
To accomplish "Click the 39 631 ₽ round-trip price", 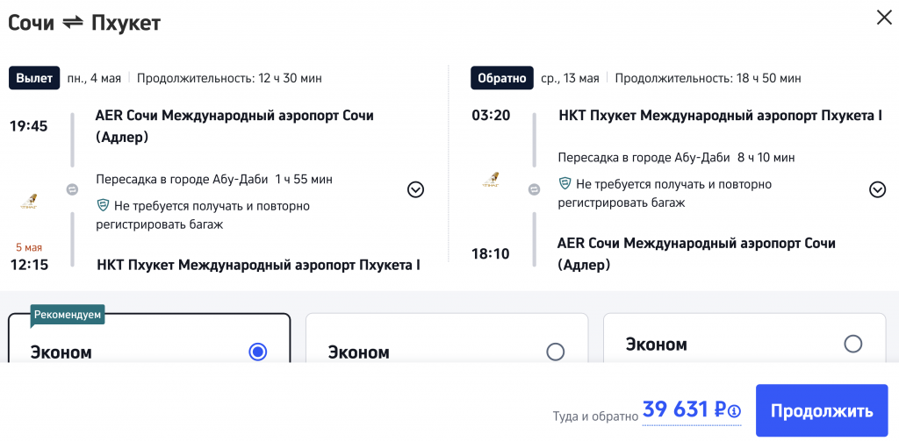I will click(x=683, y=409).
